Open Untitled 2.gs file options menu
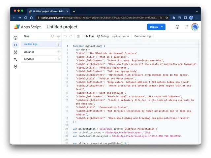 point(58,44)
